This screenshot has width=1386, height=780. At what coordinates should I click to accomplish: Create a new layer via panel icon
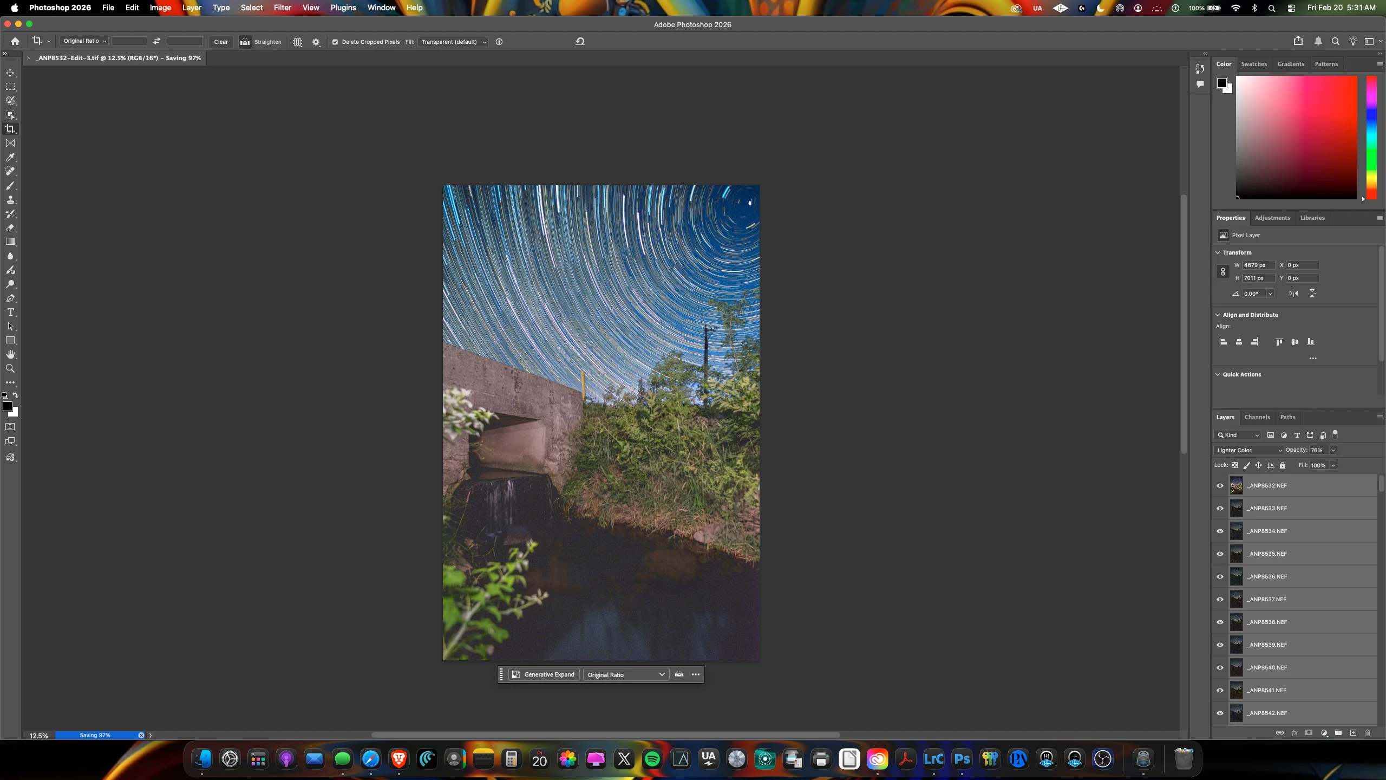pos(1353,733)
